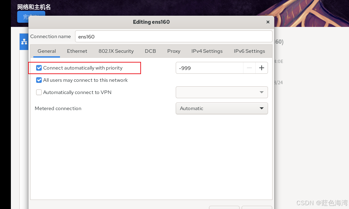349x209 pixels.
Task: Open the 802.1X Security tab
Action: [116, 51]
